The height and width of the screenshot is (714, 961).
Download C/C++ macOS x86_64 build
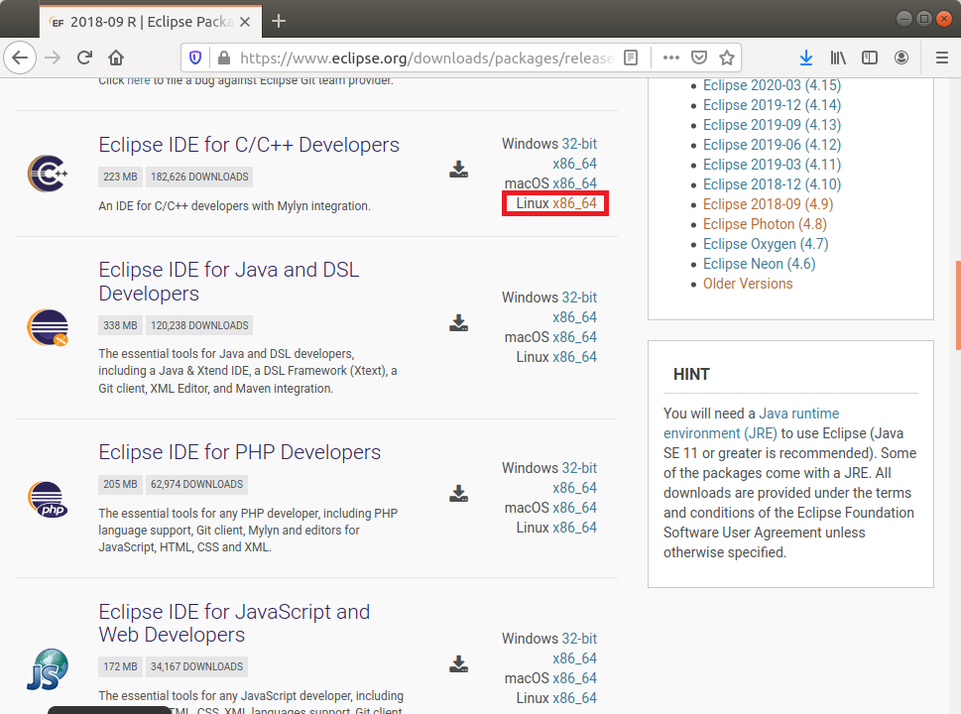coord(574,183)
